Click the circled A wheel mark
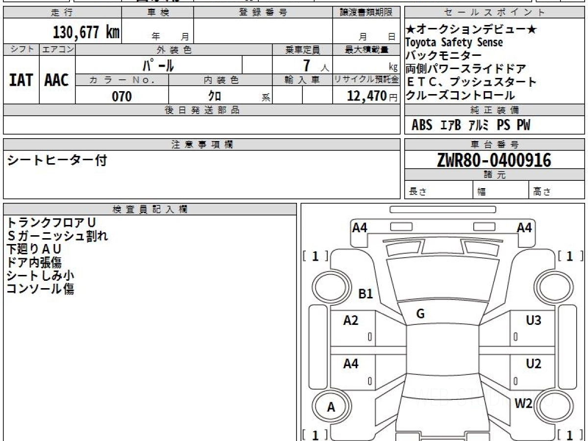 (x=331, y=407)
